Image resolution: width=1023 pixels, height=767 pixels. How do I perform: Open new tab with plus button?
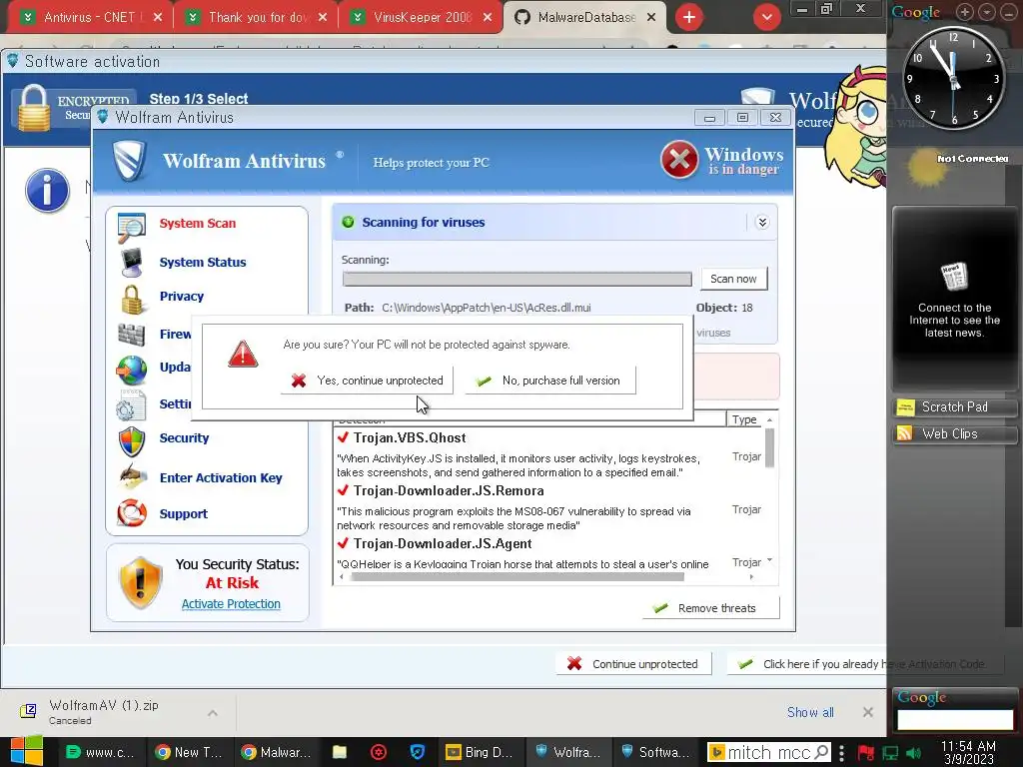pos(689,17)
